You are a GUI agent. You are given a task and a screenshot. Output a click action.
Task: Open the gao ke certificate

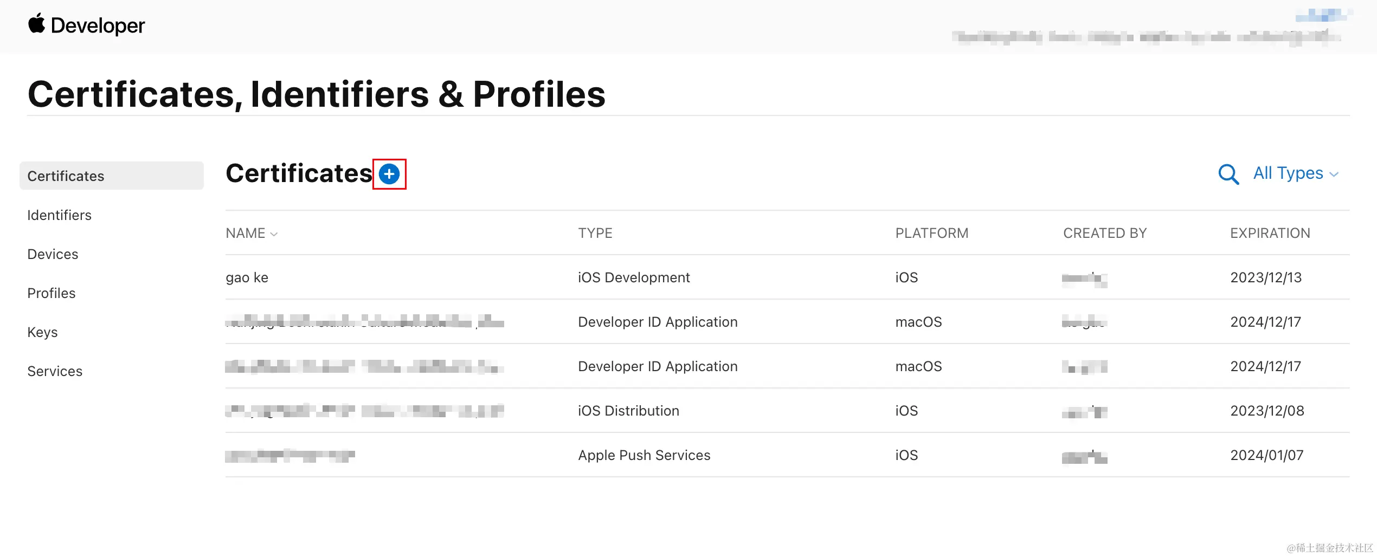[247, 277]
